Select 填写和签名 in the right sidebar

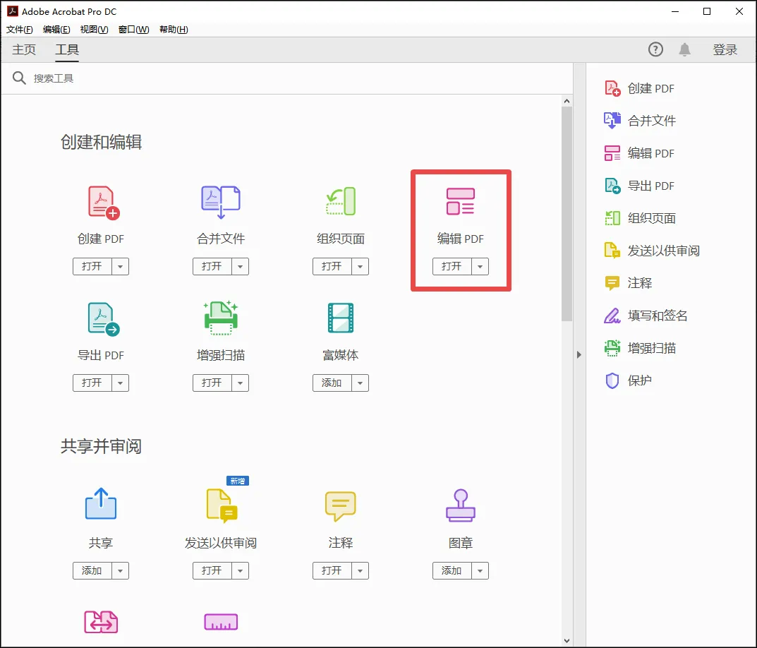tap(646, 316)
